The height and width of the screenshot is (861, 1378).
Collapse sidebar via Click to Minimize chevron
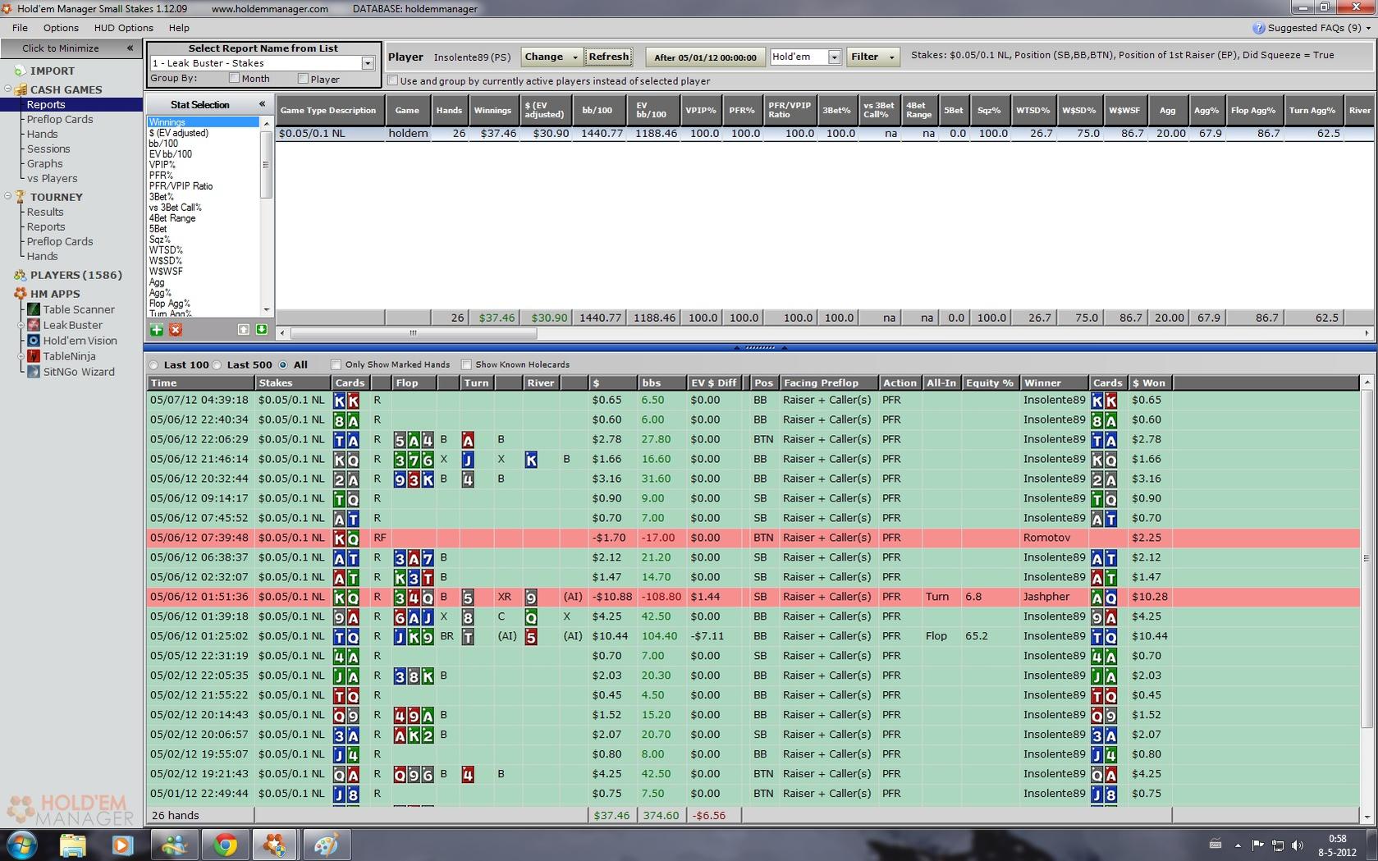[x=130, y=48]
